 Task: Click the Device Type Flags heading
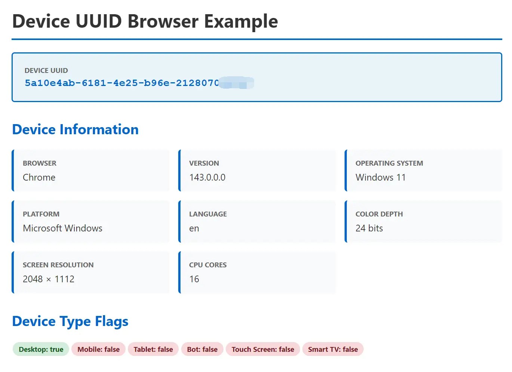pos(70,321)
